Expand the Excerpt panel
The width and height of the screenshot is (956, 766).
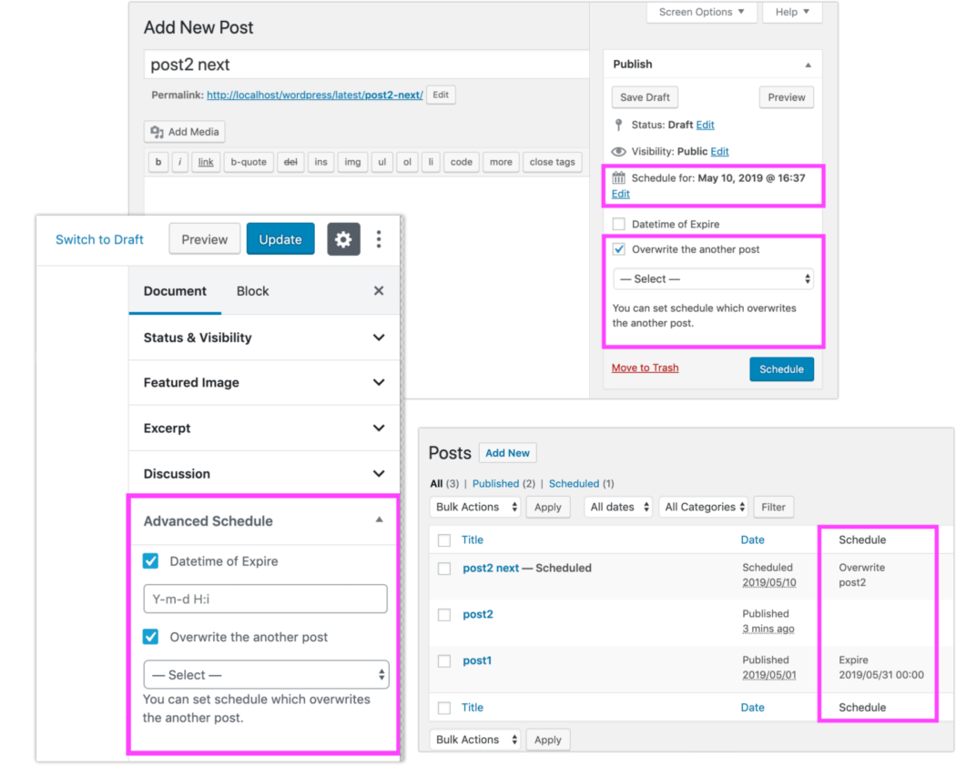[265, 428]
